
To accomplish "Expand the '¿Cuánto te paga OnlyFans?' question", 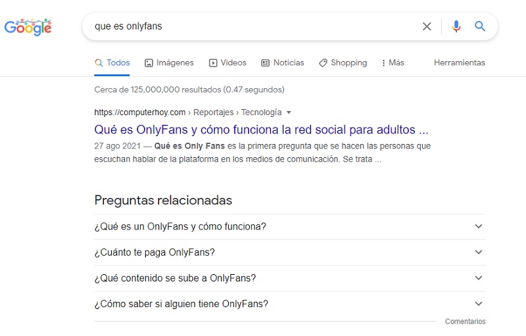I will [x=289, y=252].
